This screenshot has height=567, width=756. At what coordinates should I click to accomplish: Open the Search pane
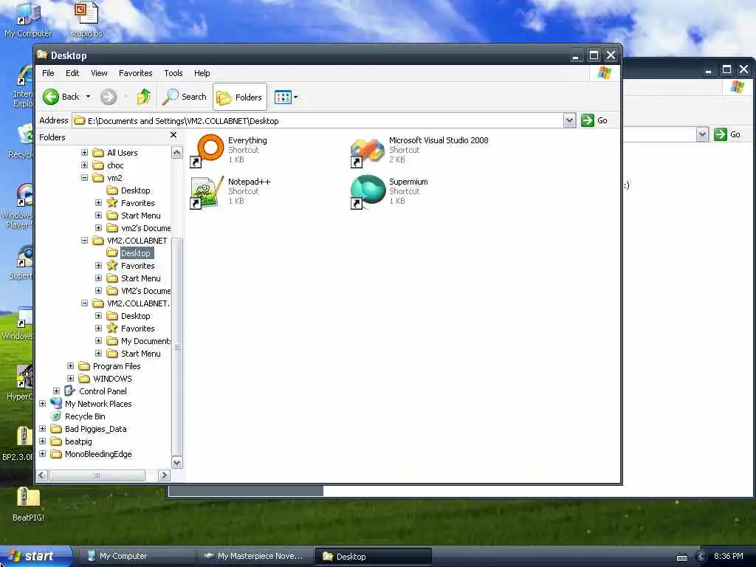pos(185,97)
